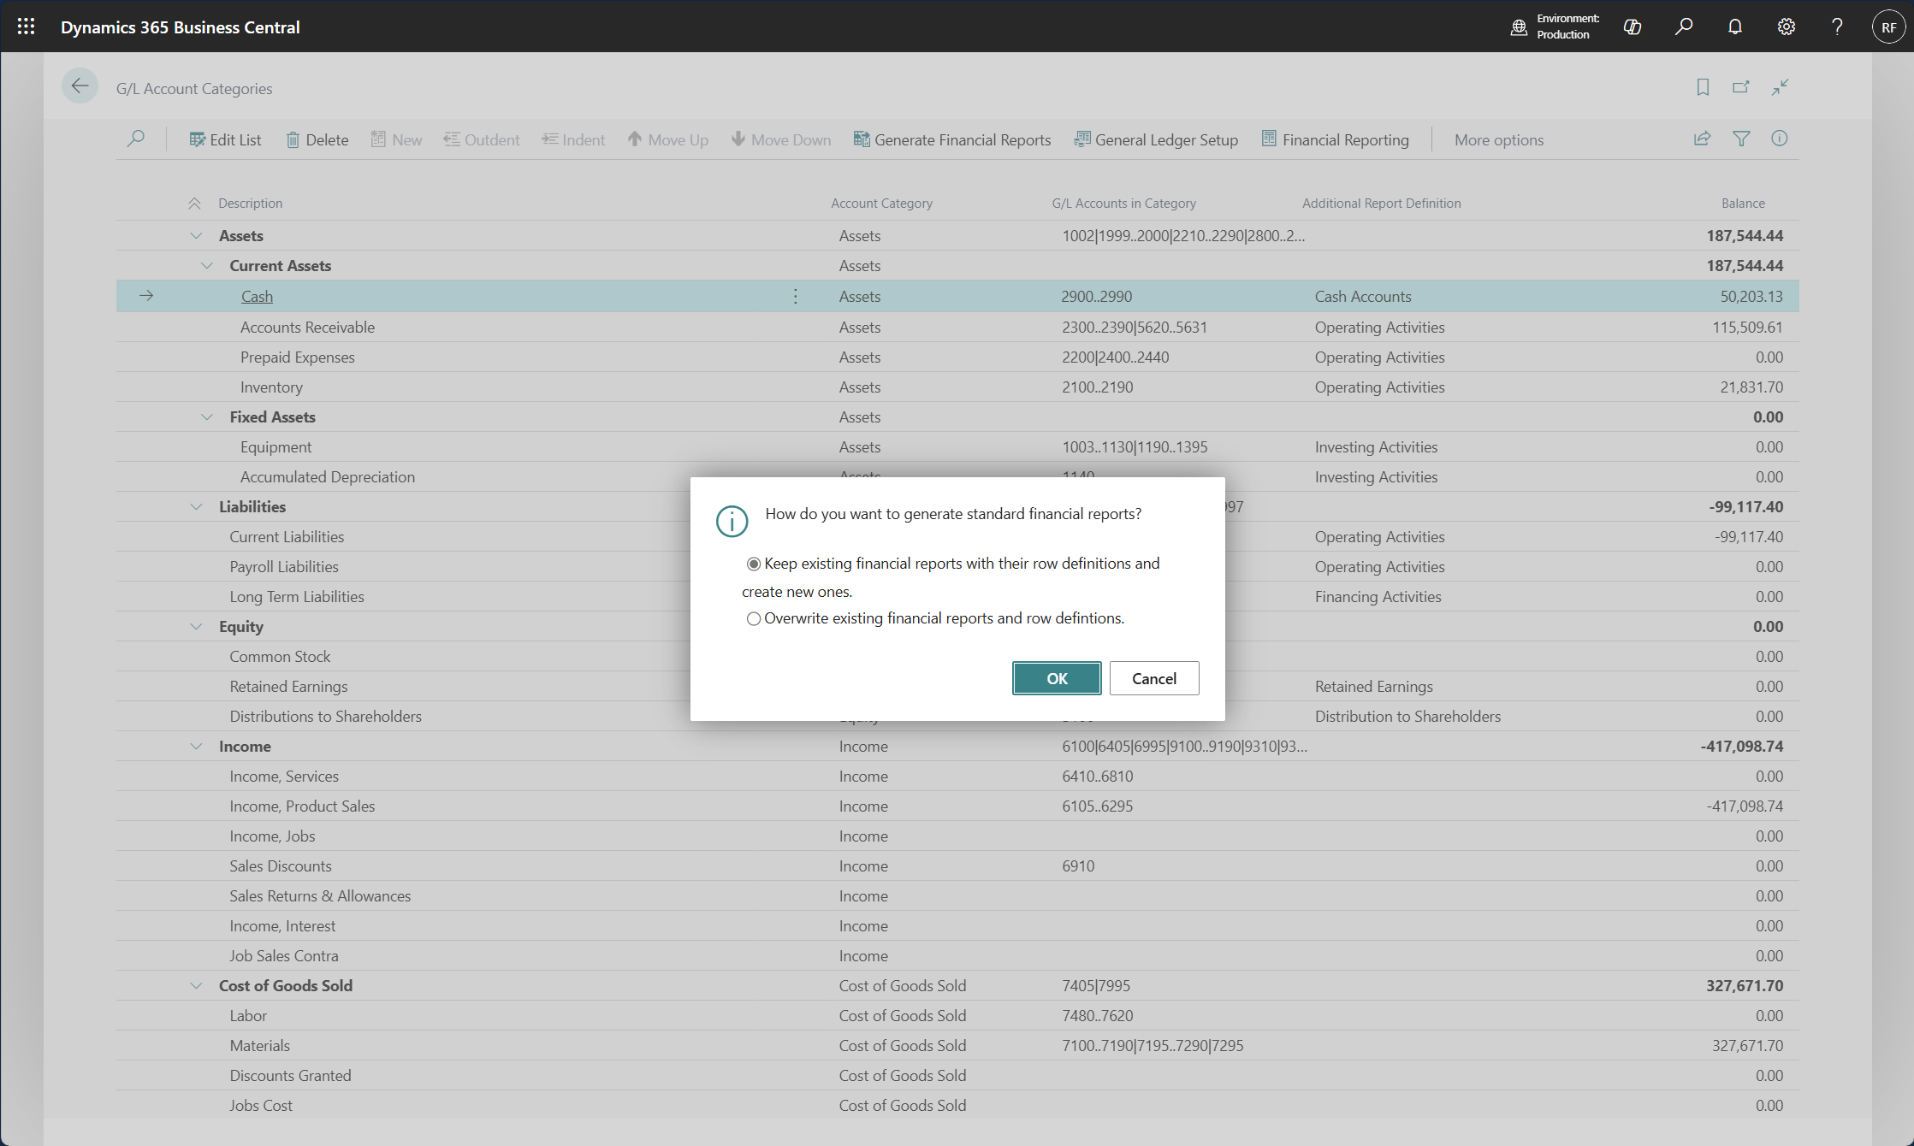Click the 115,509.61 balance value
The image size is (1914, 1146).
(1747, 328)
